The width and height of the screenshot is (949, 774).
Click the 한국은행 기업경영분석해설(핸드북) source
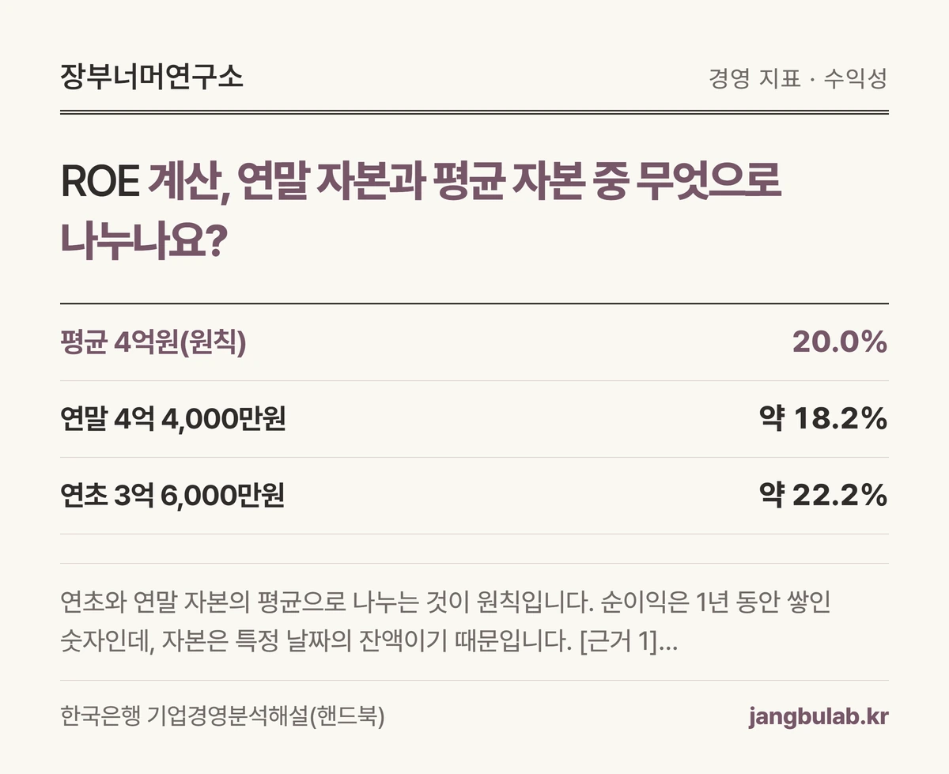tap(222, 717)
